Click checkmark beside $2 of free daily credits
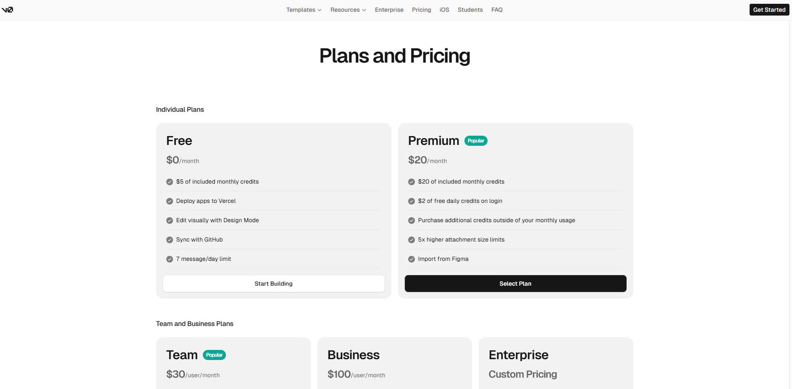Screen dimensions: 792x389 (412, 201)
